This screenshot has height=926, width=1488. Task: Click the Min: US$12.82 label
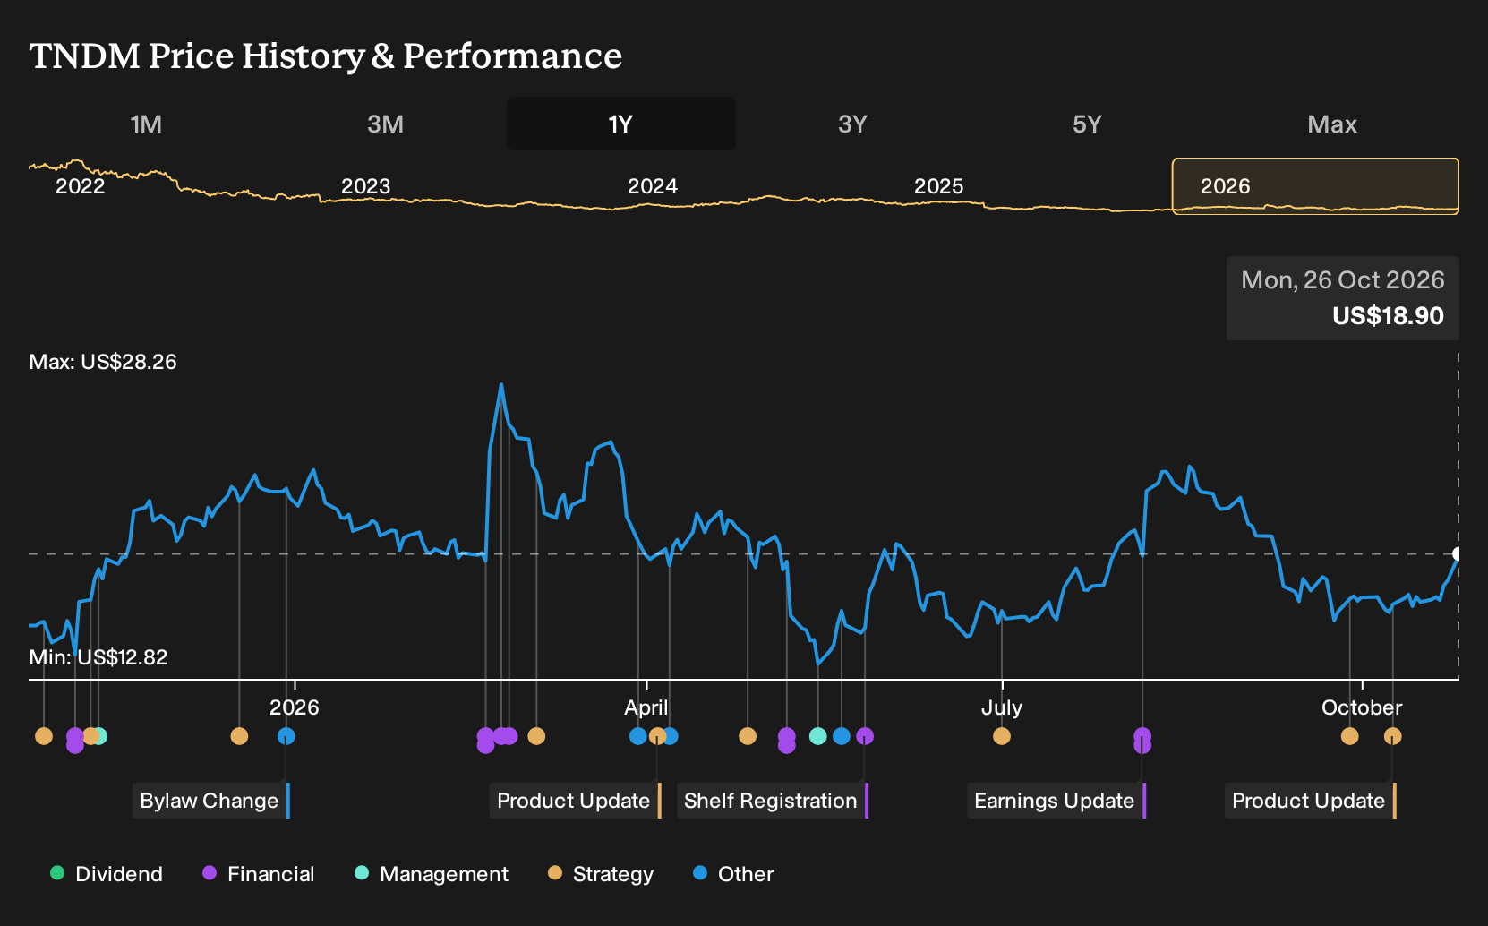(98, 657)
